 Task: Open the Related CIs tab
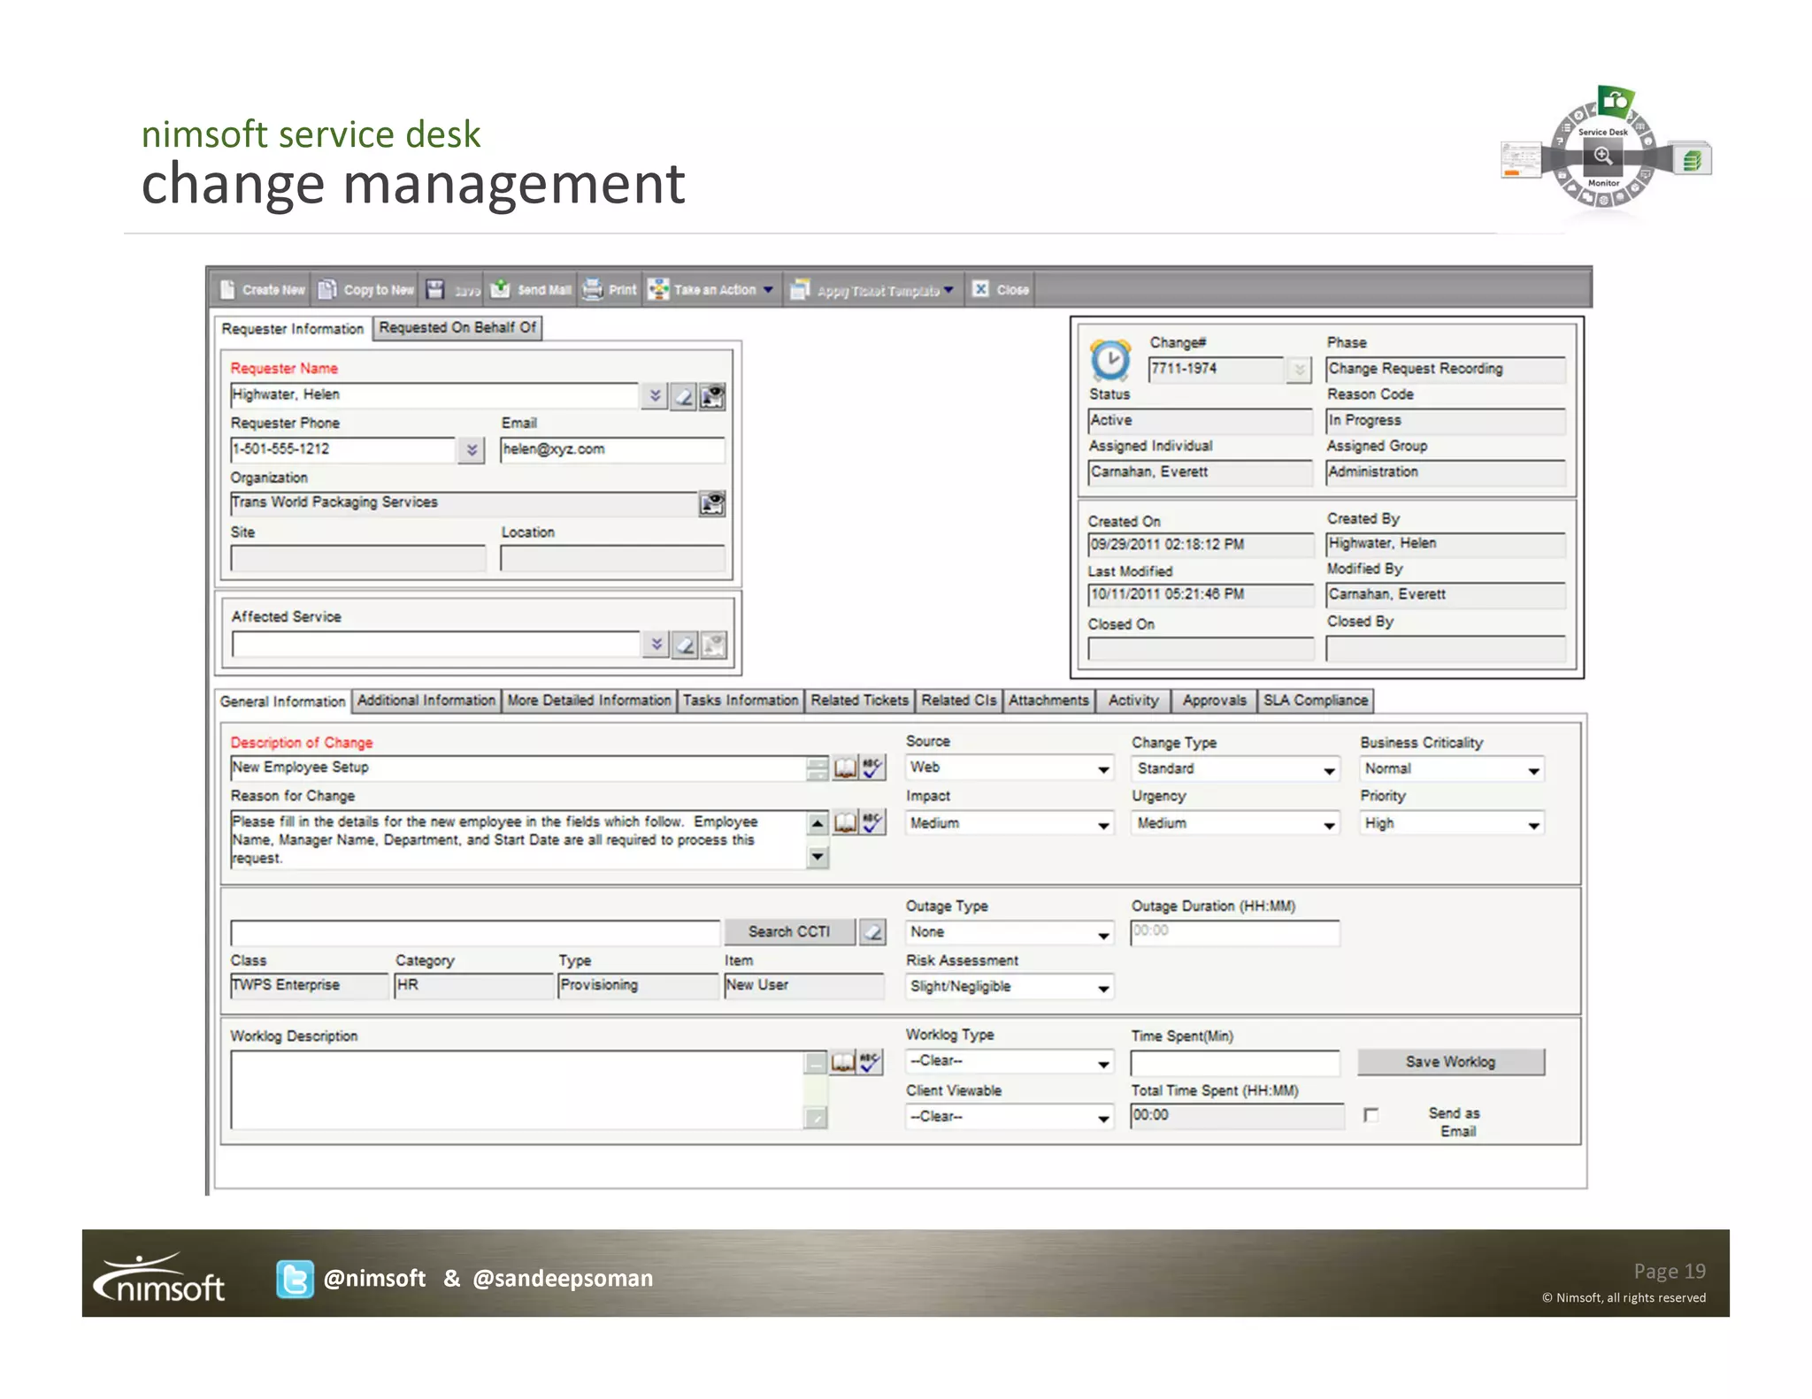click(959, 700)
